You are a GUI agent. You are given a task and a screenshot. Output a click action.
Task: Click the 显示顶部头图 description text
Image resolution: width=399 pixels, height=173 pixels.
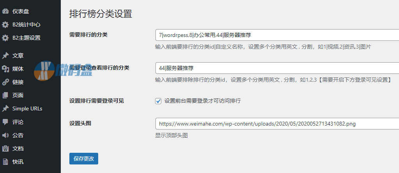(171, 135)
